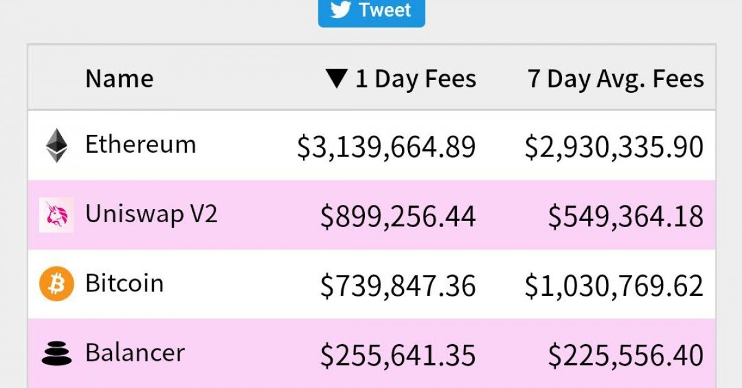This screenshot has width=742, height=388.
Task: Select Uniswap V2 1 day fee $899,256.44
Action: (x=398, y=217)
